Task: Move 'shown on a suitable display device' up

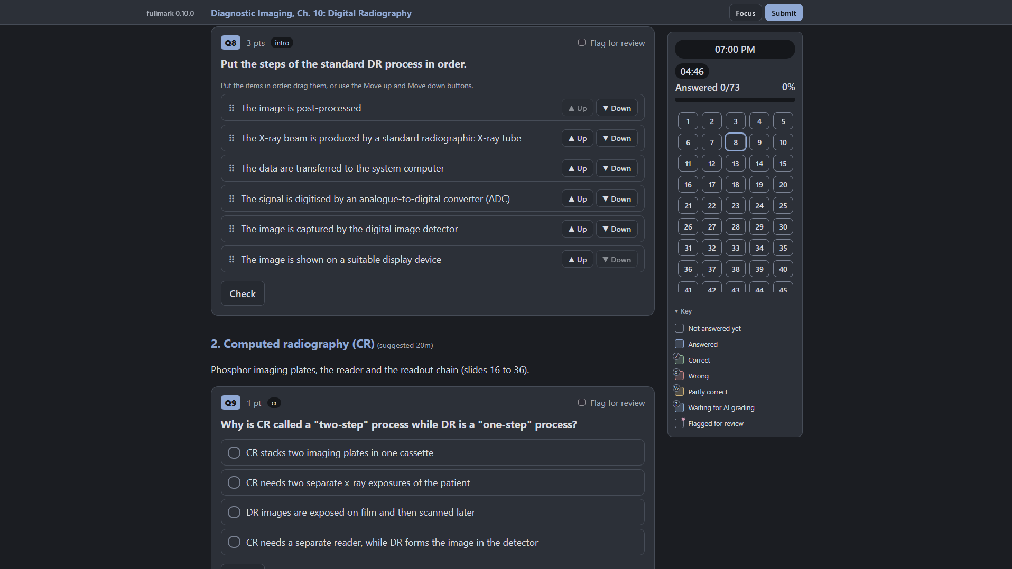Action: click(577, 260)
